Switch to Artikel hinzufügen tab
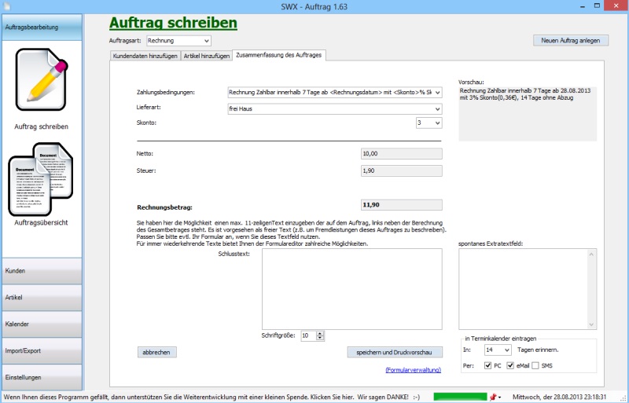This screenshot has width=629, height=403. (x=206, y=56)
